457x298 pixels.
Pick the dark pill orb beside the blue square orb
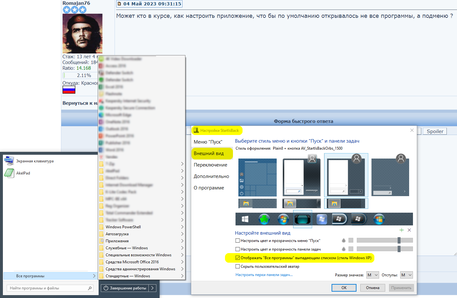[340, 219]
